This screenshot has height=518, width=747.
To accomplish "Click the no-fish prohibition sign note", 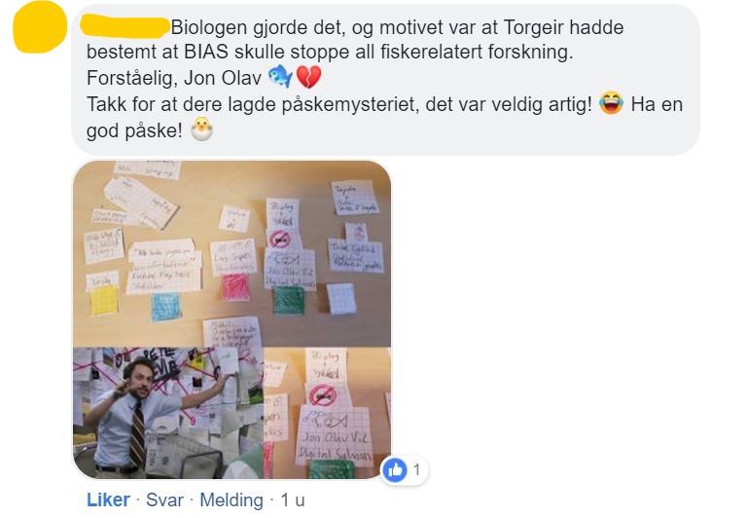I will click(x=280, y=238).
